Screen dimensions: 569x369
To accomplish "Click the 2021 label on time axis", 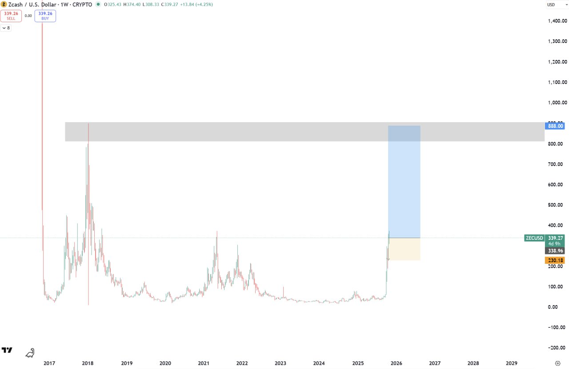I will [x=204, y=363].
